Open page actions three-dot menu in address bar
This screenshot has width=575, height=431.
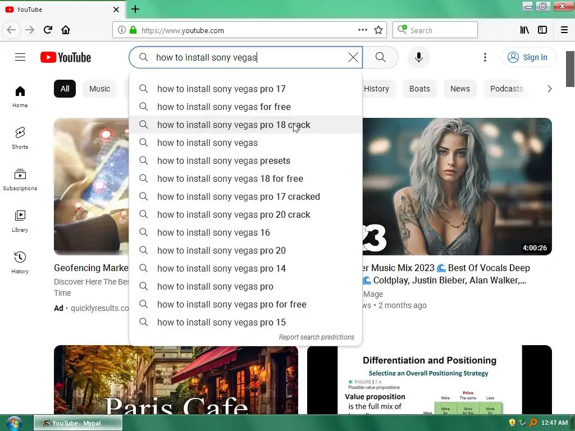[362, 30]
